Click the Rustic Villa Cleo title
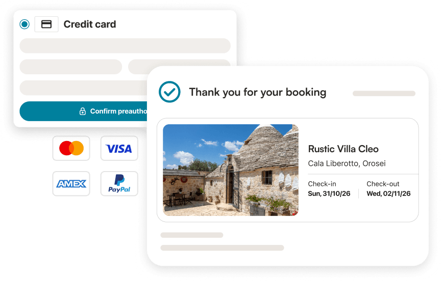 [x=343, y=149]
